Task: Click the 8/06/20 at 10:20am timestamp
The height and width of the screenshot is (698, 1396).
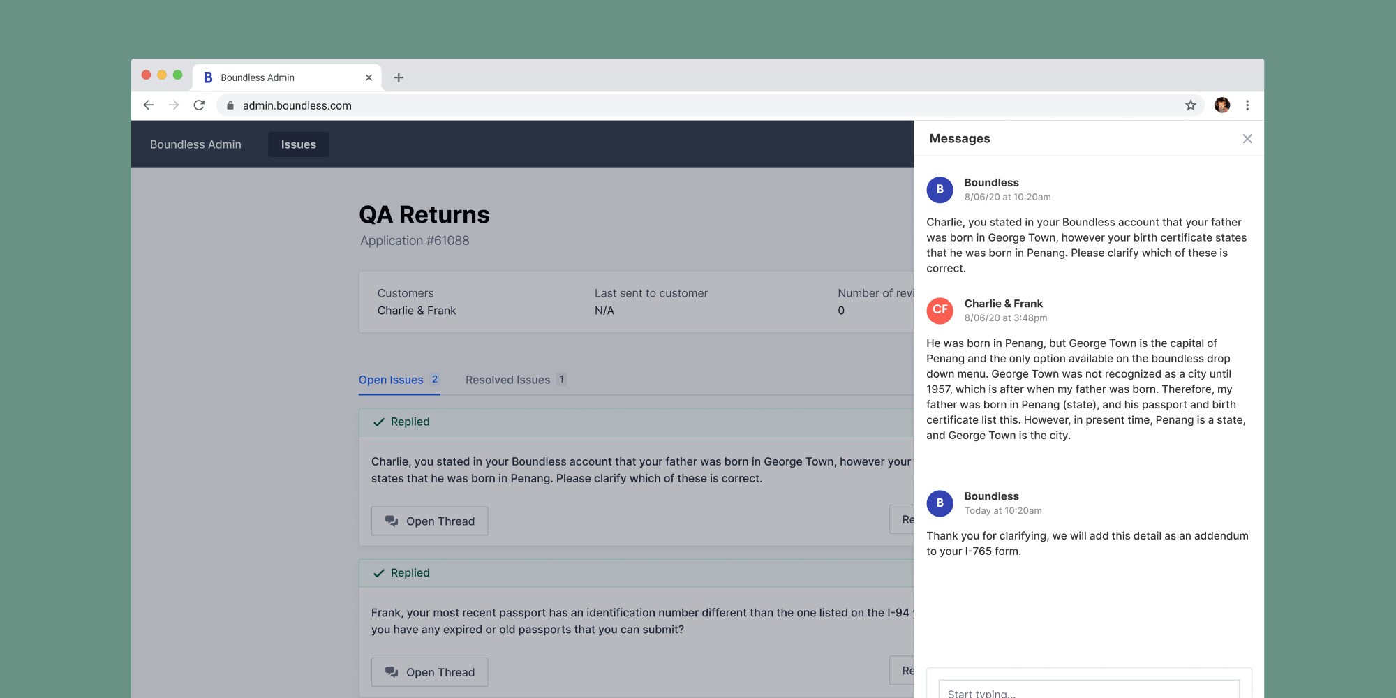Action: coord(1008,198)
